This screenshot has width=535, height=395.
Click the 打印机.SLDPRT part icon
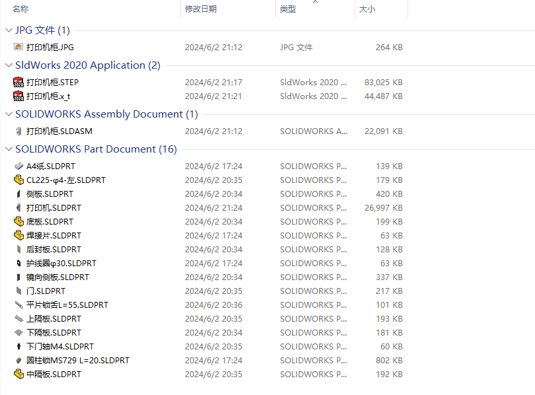pyautogui.click(x=18, y=207)
